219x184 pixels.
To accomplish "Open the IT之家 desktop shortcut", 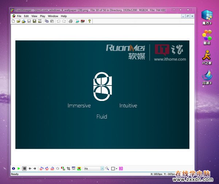I will (207, 57).
